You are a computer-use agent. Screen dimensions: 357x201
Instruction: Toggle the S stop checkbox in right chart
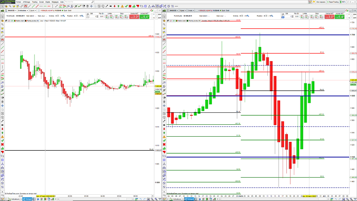coord(347,17)
